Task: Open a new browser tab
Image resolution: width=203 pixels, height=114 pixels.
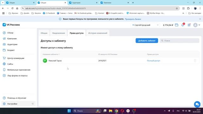Action: [133, 3]
